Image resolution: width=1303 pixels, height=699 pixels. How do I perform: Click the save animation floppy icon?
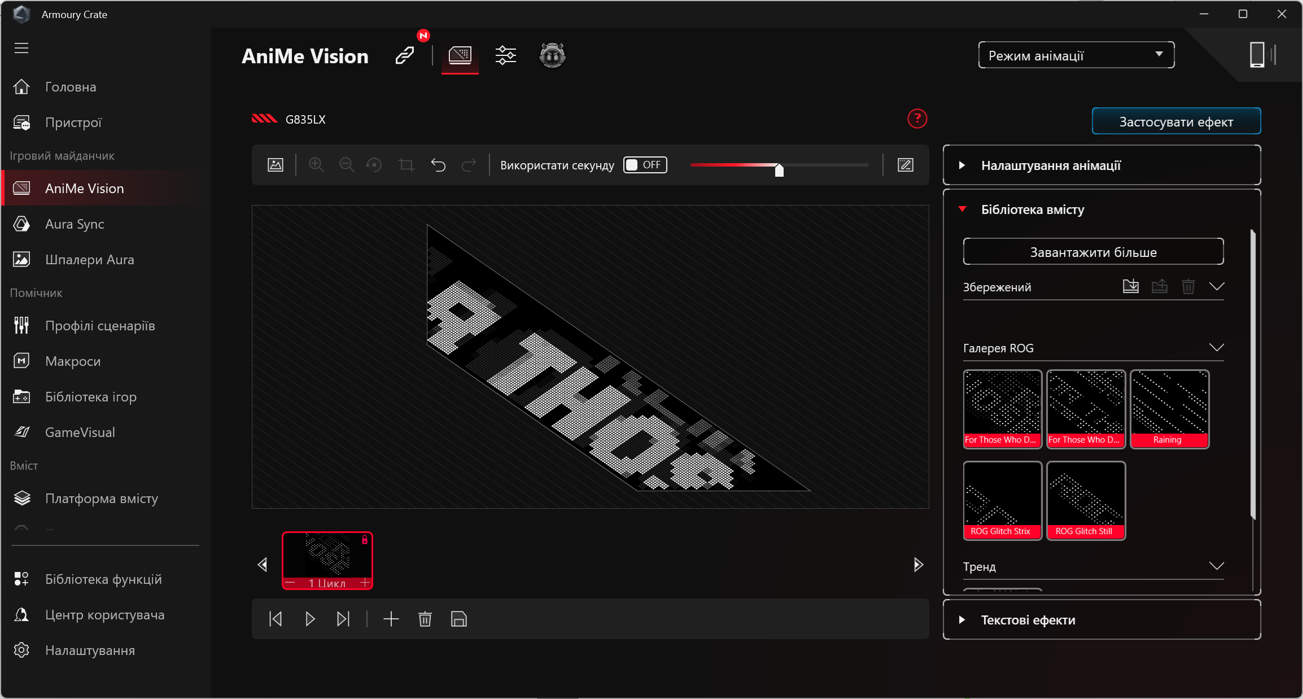pyautogui.click(x=458, y=619)
